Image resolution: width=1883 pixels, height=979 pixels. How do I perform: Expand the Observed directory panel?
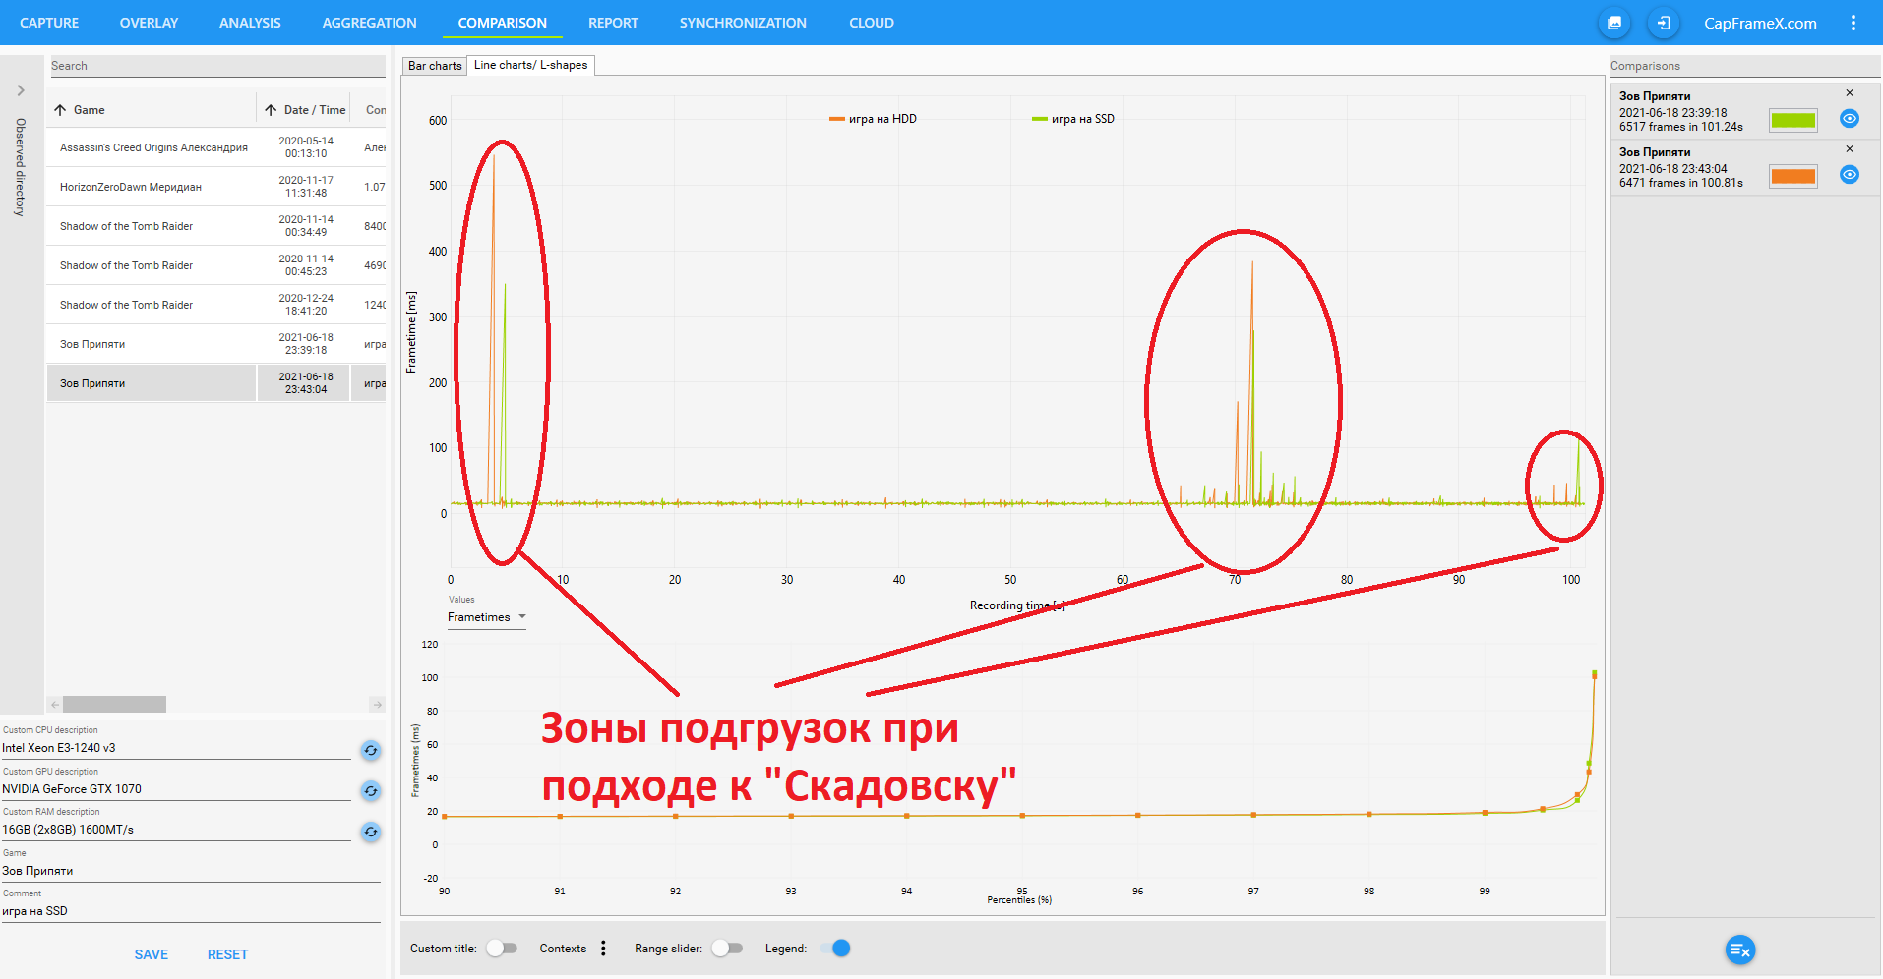click(21, 90)
